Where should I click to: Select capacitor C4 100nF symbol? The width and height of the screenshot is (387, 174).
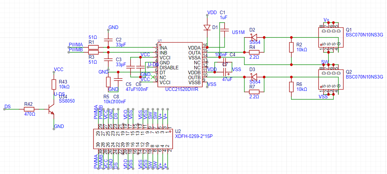[x=224, y=62]
